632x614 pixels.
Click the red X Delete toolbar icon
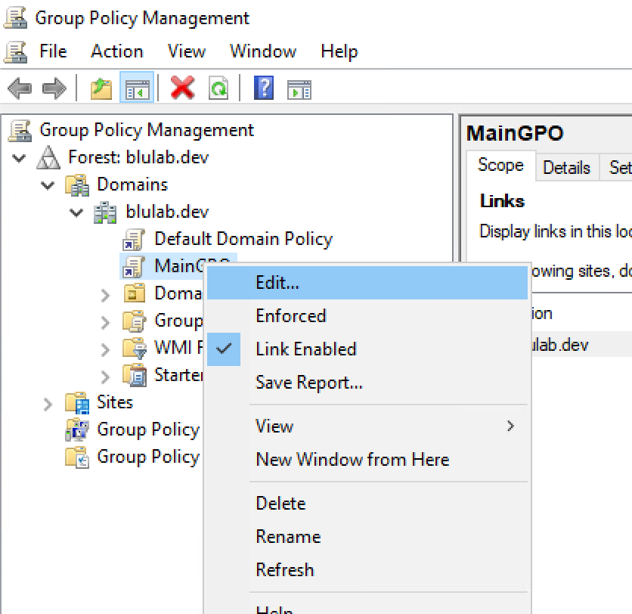coord(183,88)
